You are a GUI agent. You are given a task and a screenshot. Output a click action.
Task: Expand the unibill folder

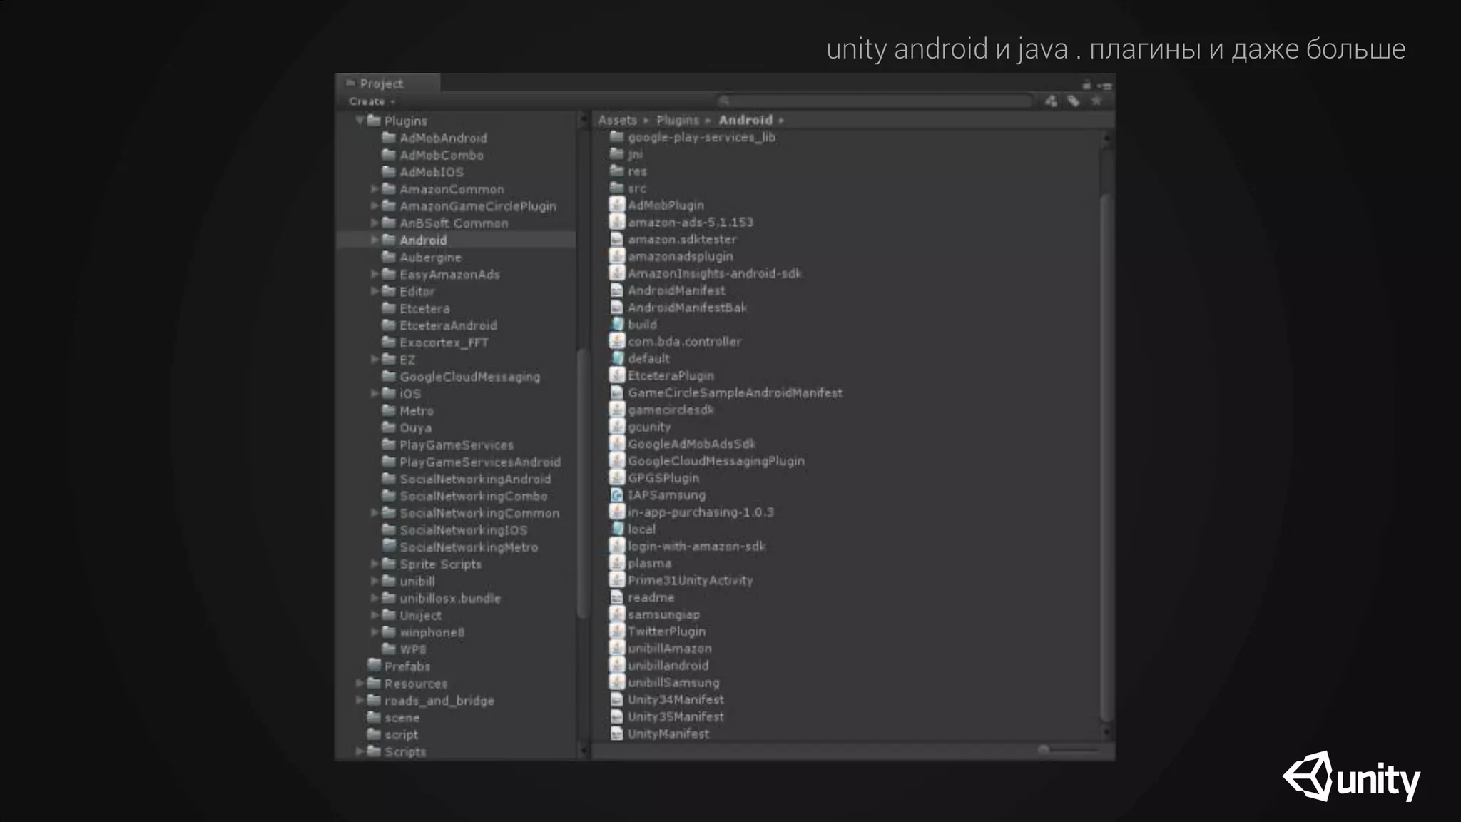point(375,581)
